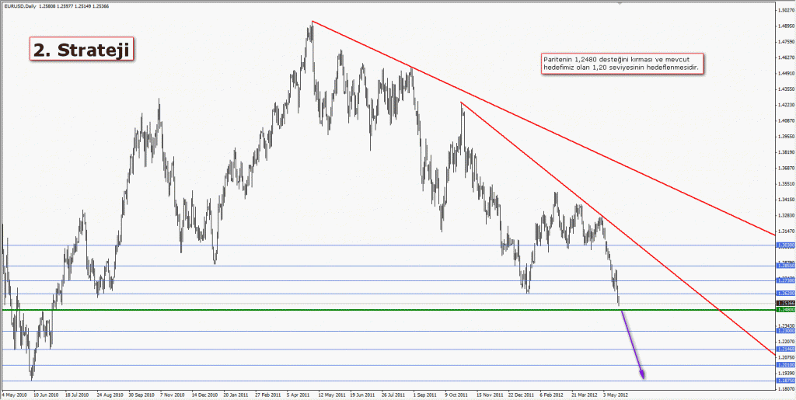Click the 1.38190 price axis value

[x=786, y=152]
